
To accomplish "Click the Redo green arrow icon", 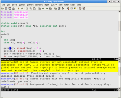I will 22,9.
